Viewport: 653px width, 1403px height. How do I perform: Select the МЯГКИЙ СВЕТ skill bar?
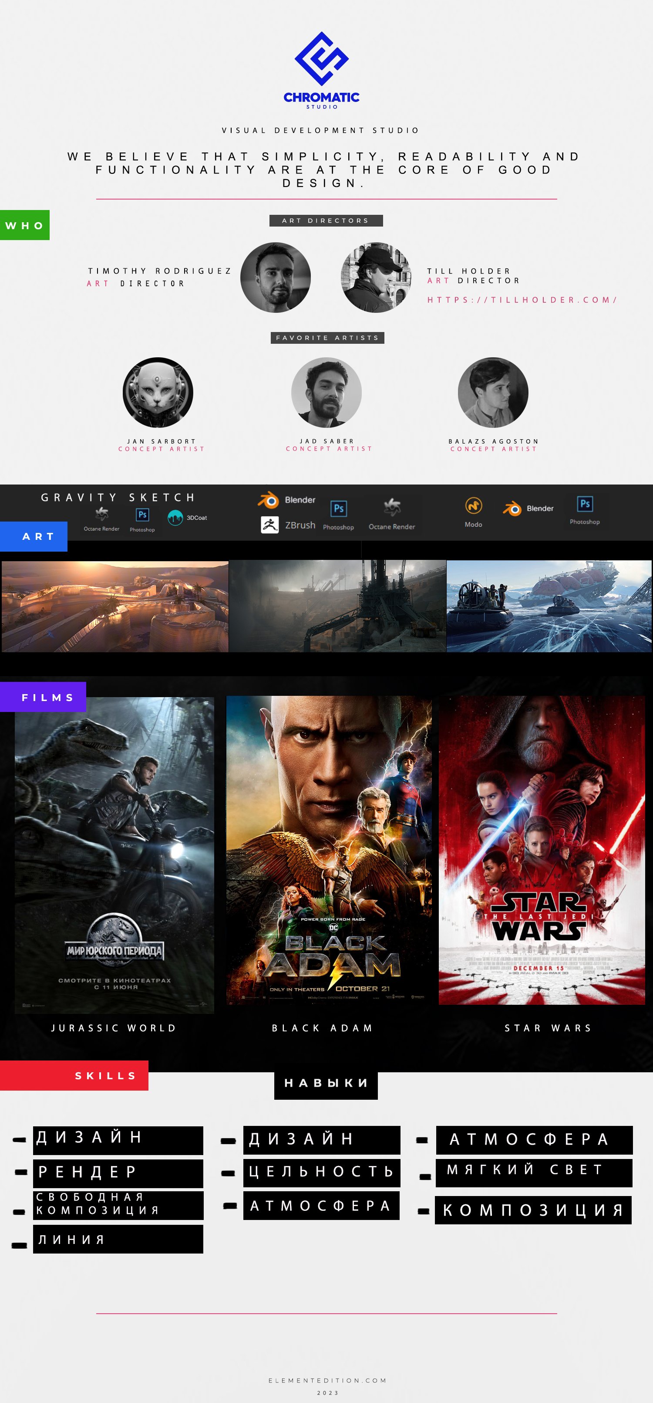534,1173
